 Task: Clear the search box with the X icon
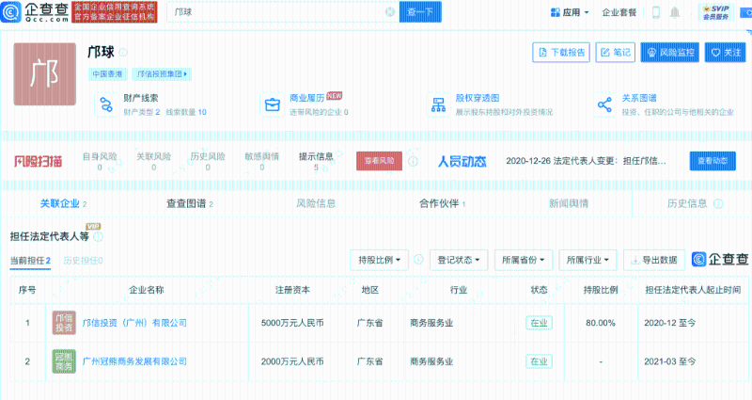pos(390,12)
